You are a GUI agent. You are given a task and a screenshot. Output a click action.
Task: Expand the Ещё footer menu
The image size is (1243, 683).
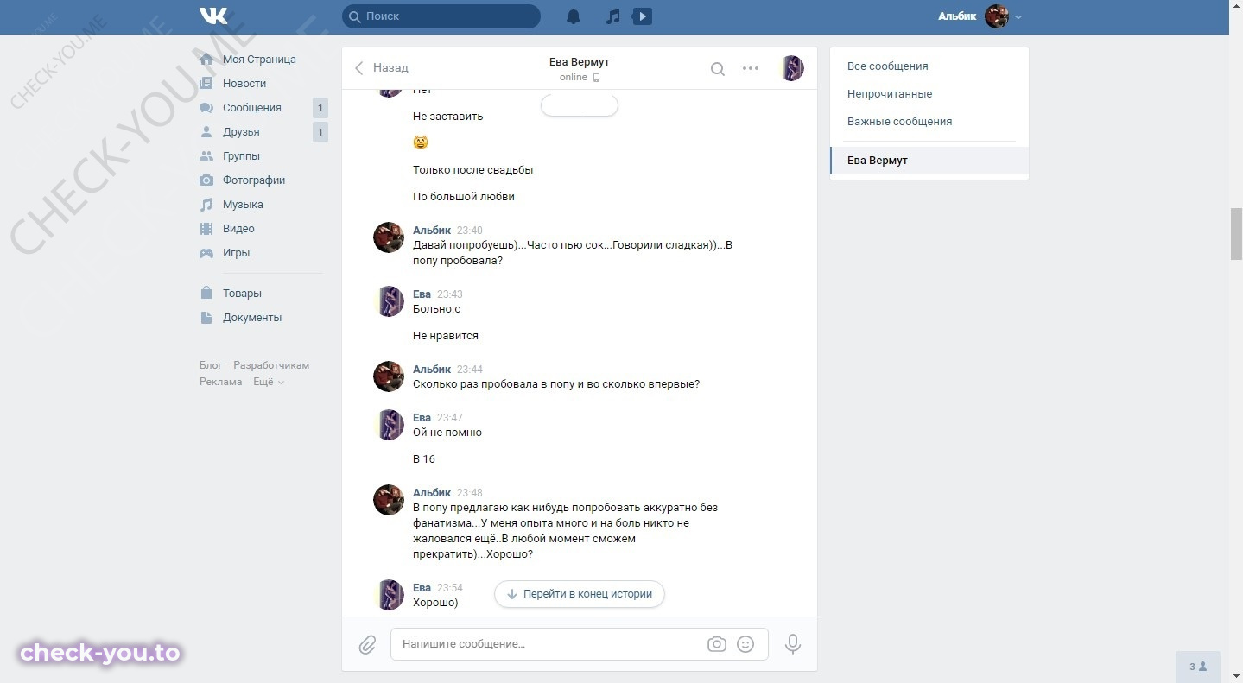pyautogui.click(x=268, y=382)
